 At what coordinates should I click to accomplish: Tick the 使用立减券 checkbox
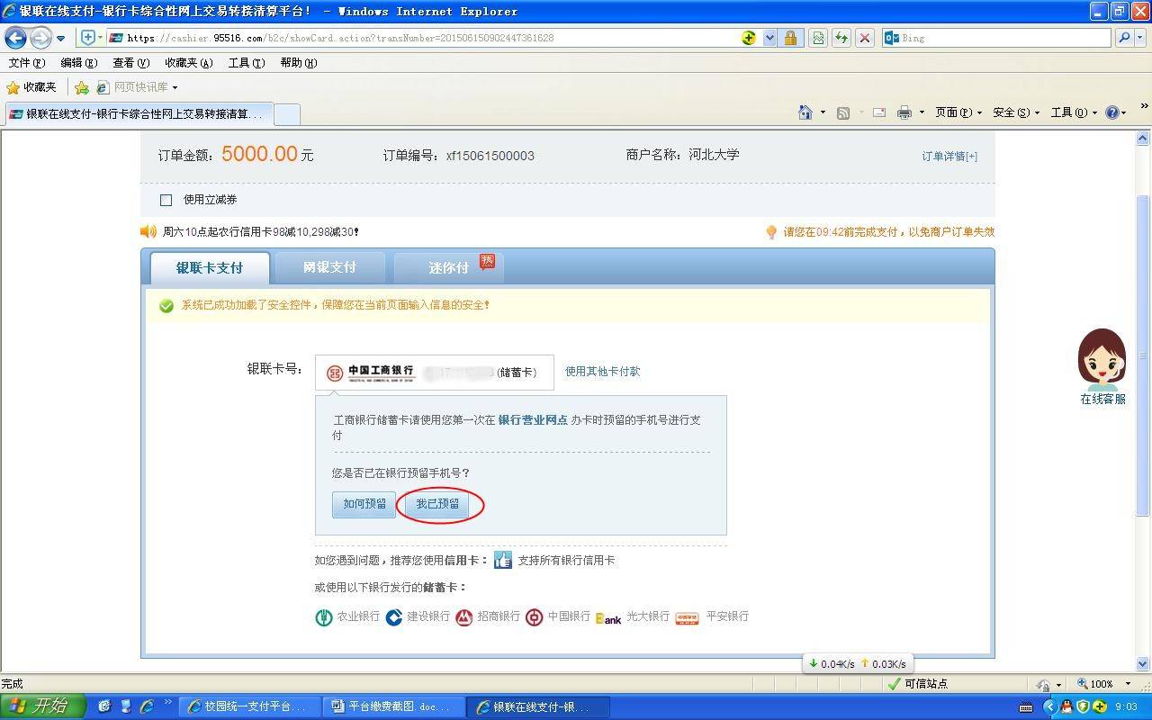(166, 200)
